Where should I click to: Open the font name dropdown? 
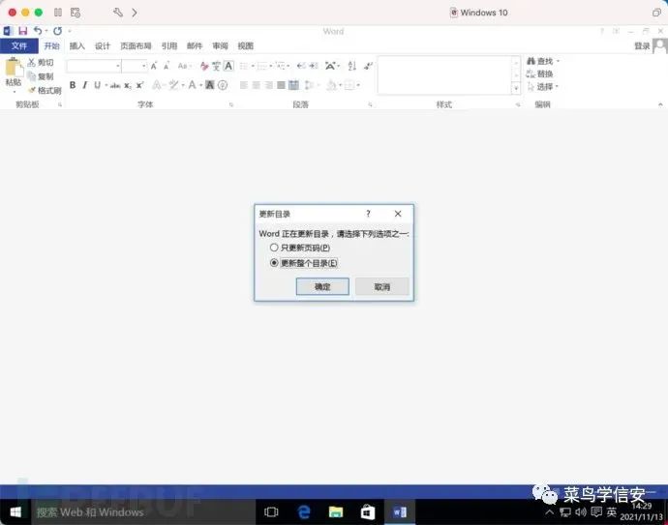[x=118, y=66]
